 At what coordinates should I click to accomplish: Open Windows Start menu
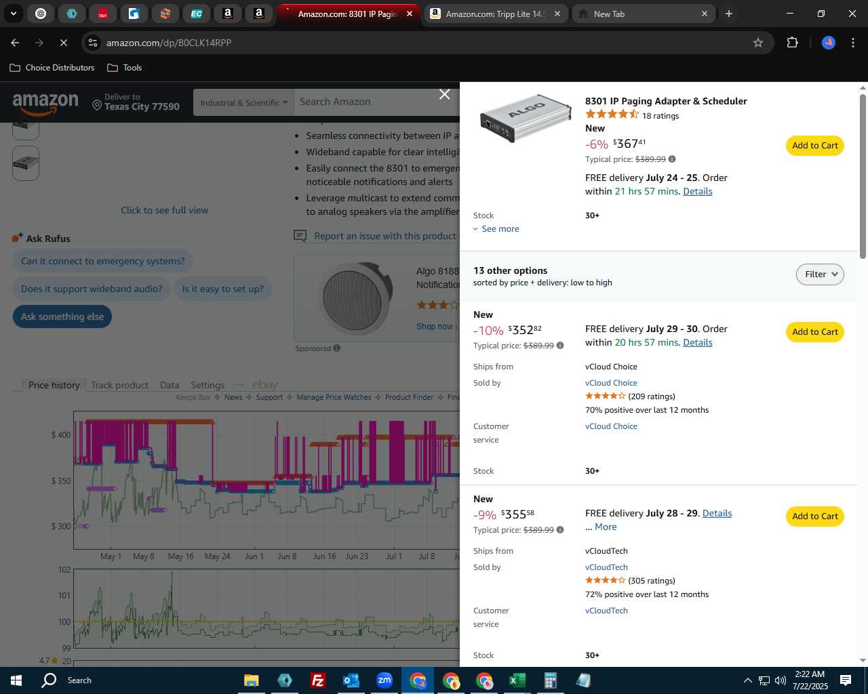tap(16, 680)
